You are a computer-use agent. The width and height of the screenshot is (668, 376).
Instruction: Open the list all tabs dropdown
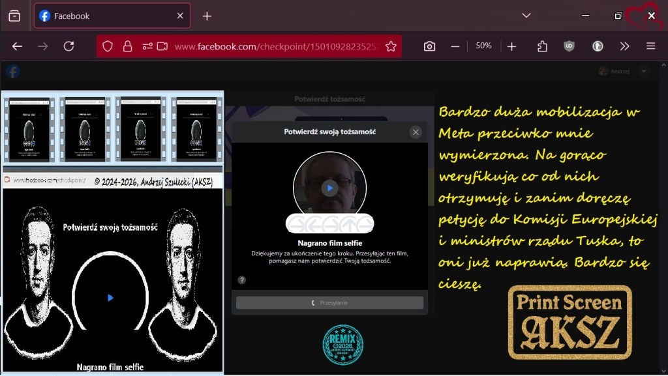(526, 16)
